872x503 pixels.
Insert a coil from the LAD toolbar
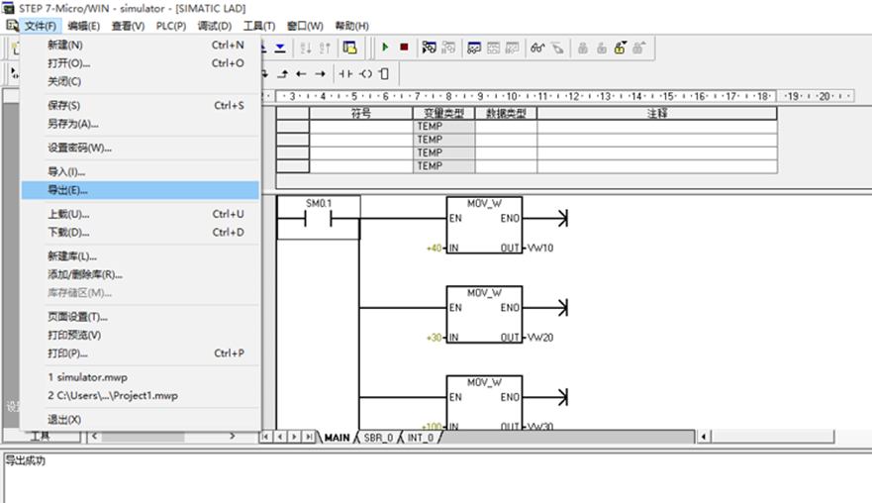tap(365, 73)
